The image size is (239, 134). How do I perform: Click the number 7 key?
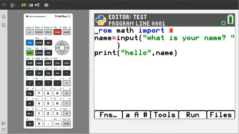click(39, 93)
